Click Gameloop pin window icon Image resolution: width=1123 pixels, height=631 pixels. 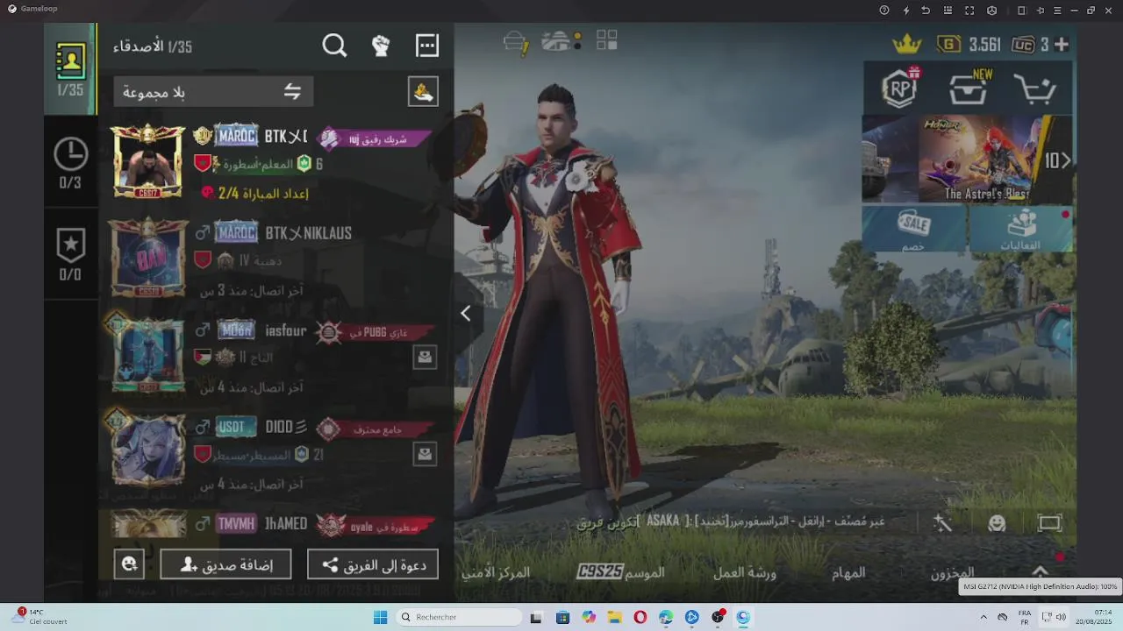tap(1041, 11)
